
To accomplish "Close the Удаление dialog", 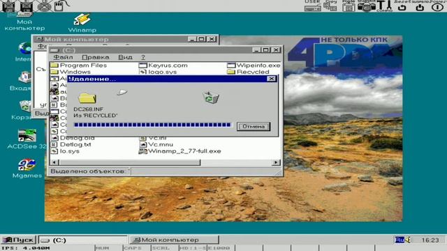I will coord(272,79).
